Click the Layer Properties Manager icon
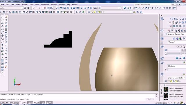The image size is (186, 105). (89, 12)
